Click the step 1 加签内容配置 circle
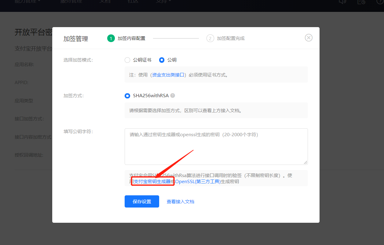The image size is (384, 245). 111,38
